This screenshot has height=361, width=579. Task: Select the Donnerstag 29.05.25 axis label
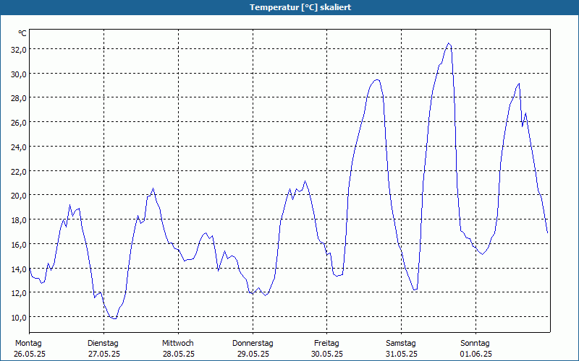[253, 349]
